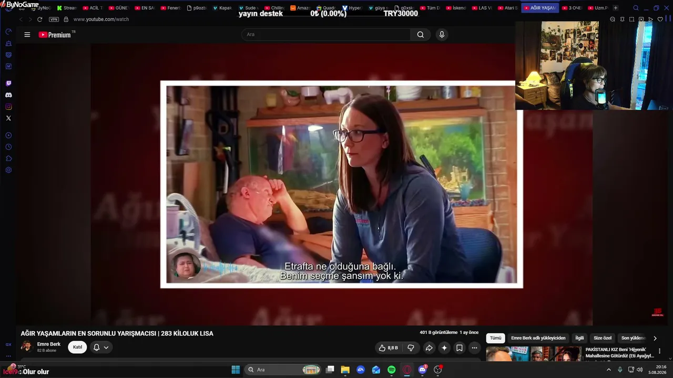
Task: Switch to the LAS V browser tab
Action: click(482, 8)
